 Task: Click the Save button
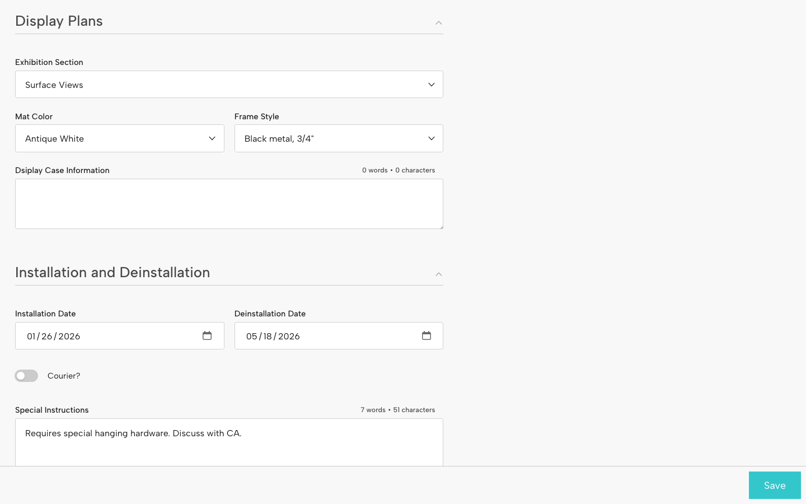pos(775,485)
